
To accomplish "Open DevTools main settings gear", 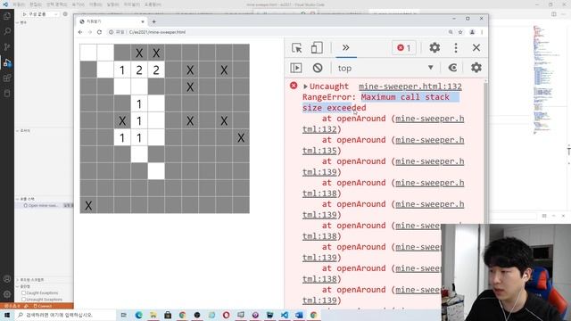I will [x=434, y=47].
